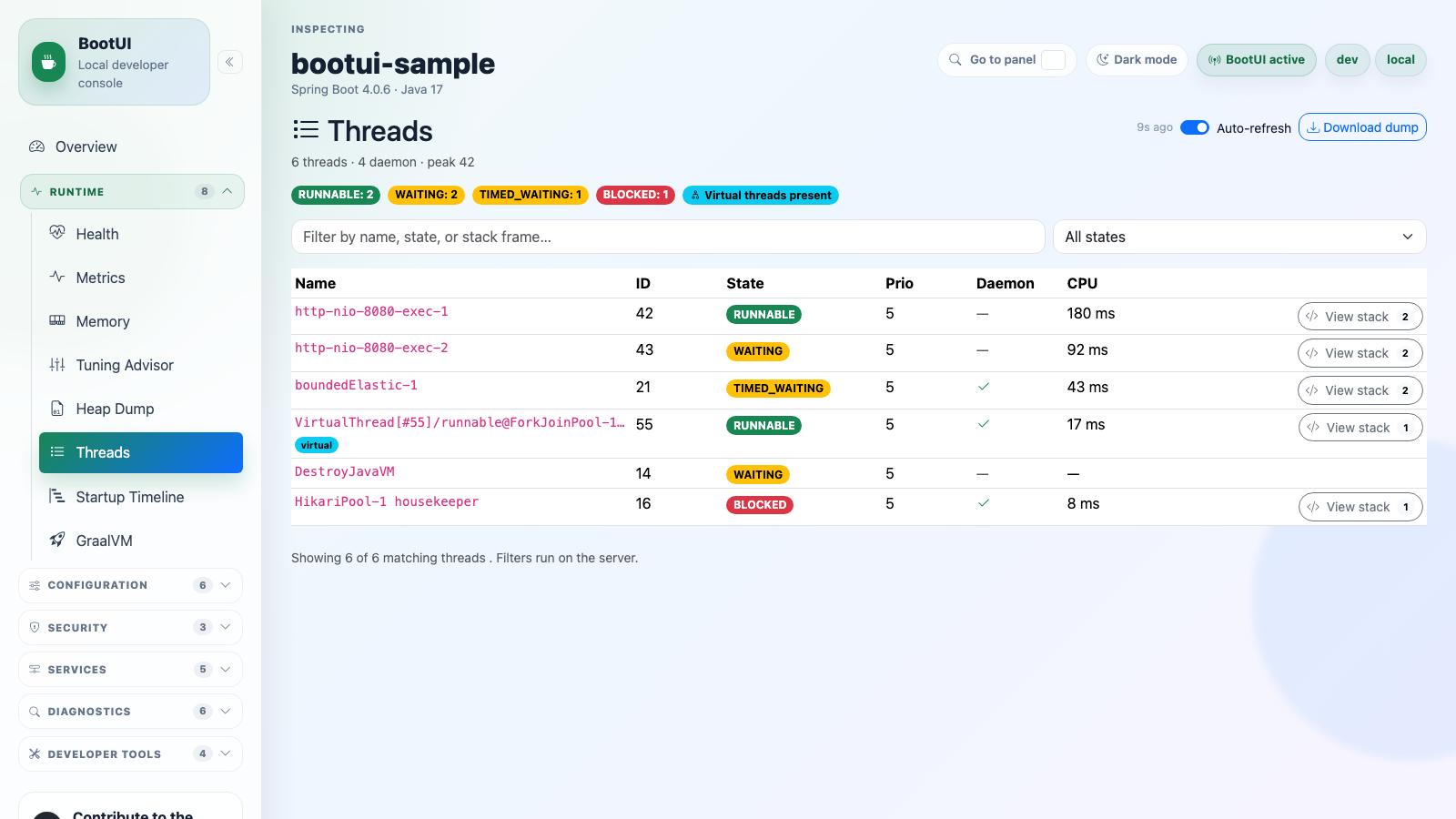Click the broadcast icon in BootUI active
Image resolution: width=1456 pixels, height=819 pixels.
click(1215, 60)
